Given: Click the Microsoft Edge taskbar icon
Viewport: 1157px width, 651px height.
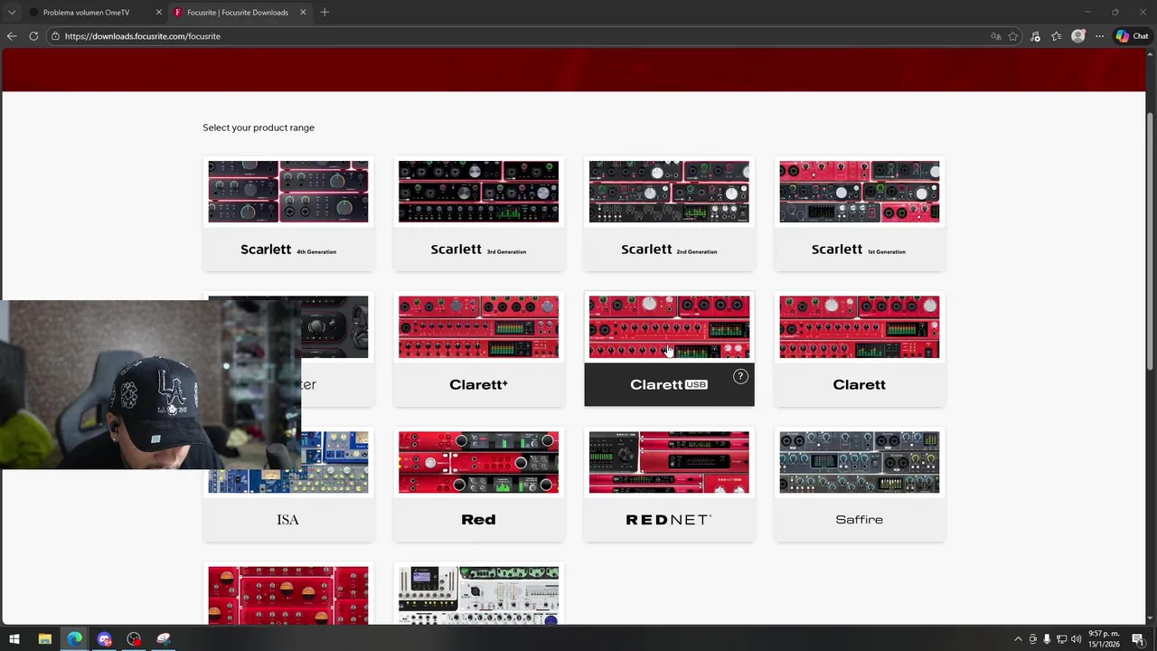Looking at the screenshot, I should point(74,639).
